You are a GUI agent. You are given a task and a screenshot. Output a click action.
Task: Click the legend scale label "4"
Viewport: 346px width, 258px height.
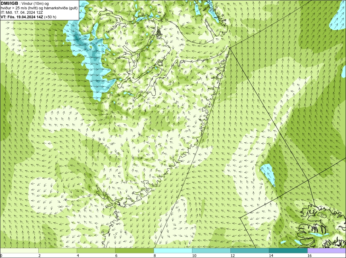click(x=78, y=256)
